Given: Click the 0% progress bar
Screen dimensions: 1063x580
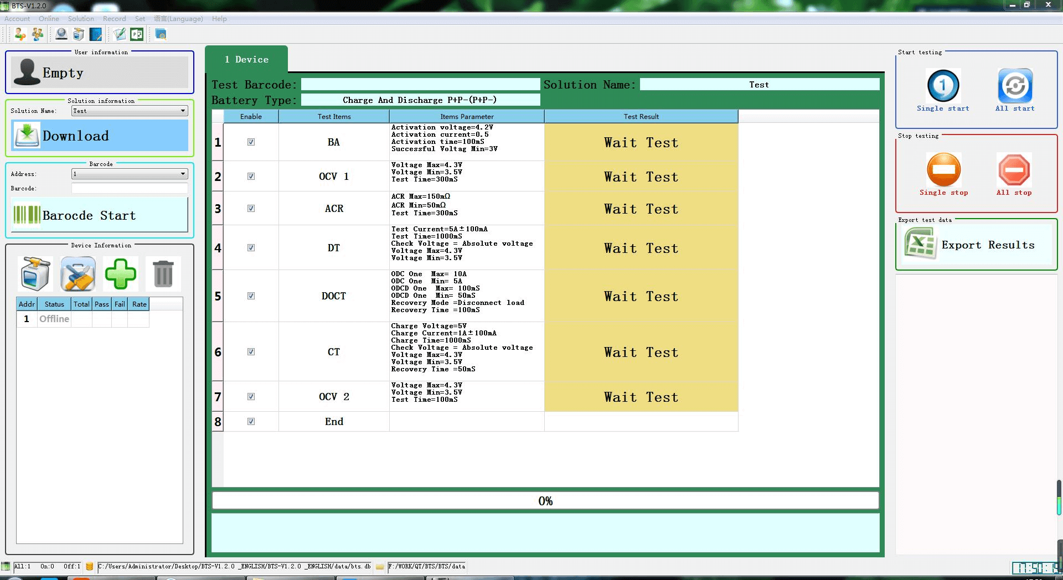Looking at the screenshot, I should point(545,501).
